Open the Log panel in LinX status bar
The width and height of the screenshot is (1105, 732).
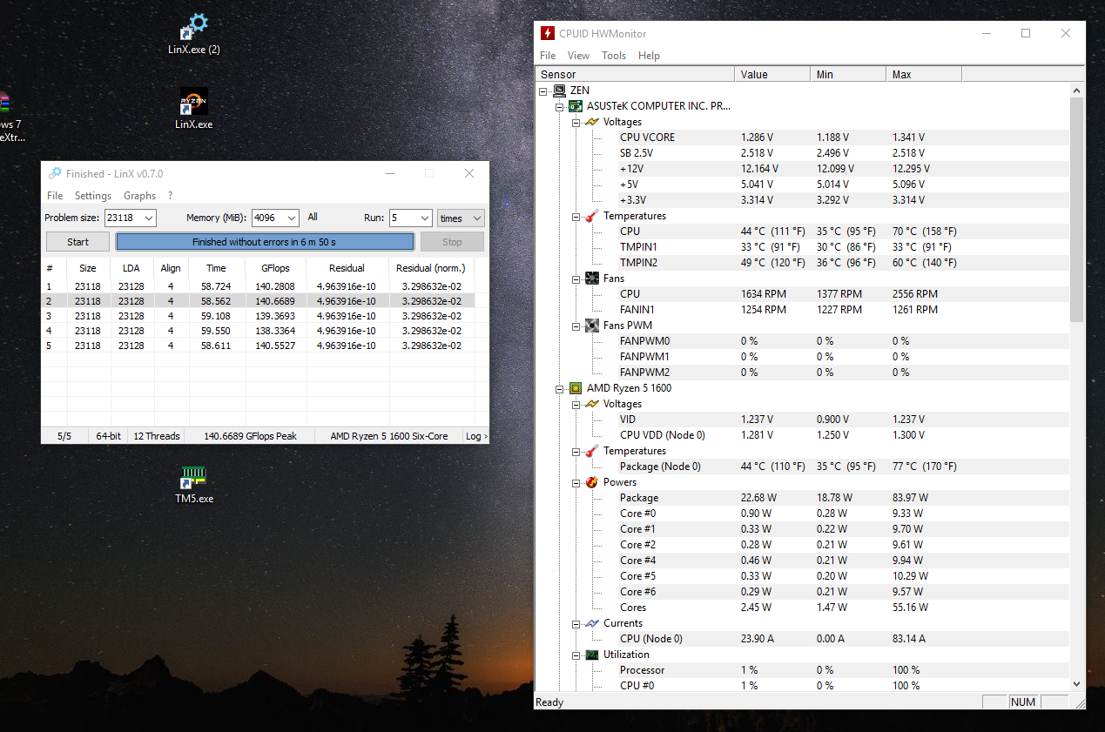click(476, 436)
